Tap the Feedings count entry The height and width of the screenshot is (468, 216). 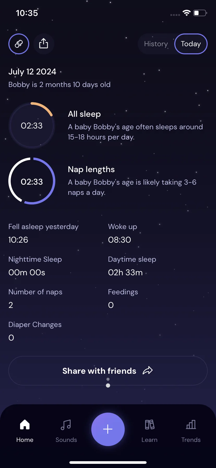point(123,298)
